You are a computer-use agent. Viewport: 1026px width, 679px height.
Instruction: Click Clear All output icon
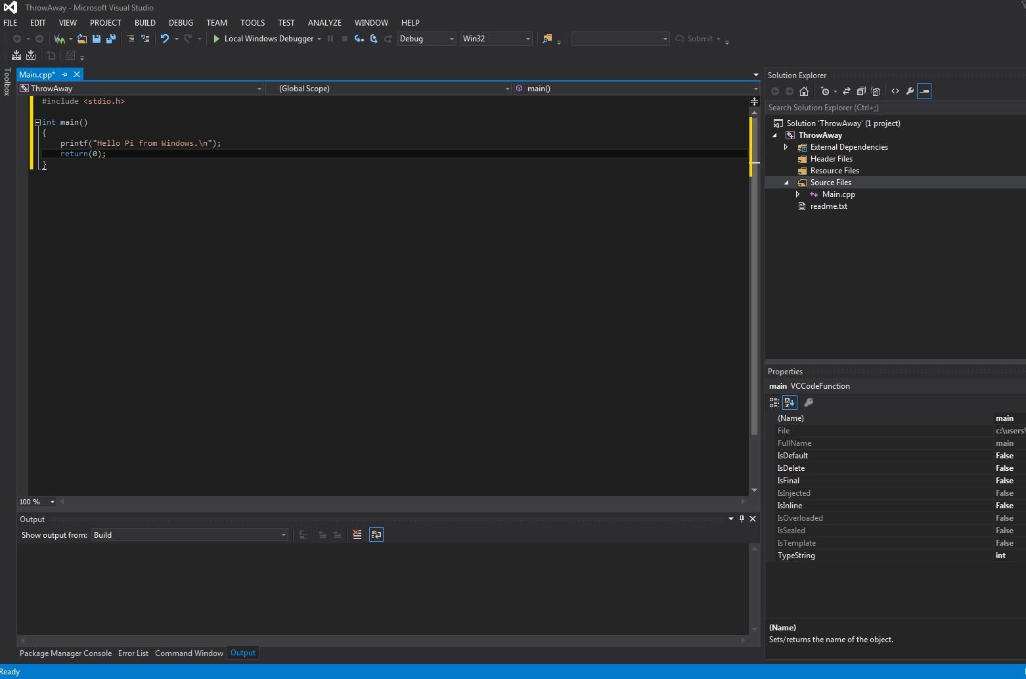357,534
